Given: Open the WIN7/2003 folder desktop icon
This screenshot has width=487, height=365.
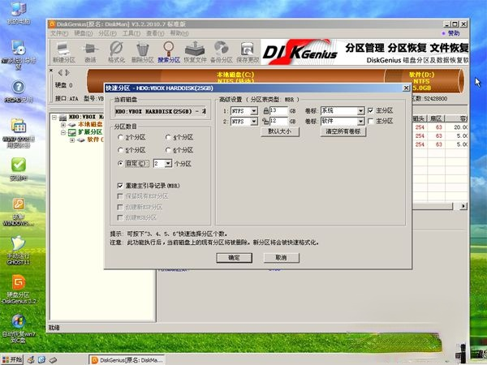Looking at the screenshot, I should click(19, 134).
